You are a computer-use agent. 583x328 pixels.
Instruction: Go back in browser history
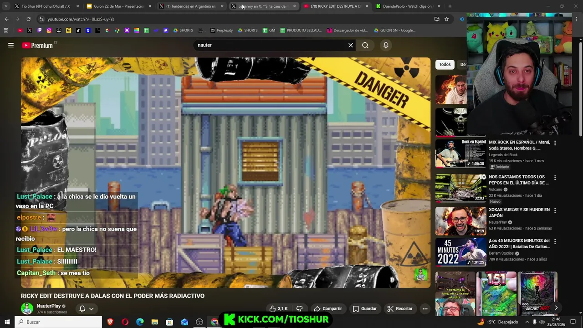(6, 19)
